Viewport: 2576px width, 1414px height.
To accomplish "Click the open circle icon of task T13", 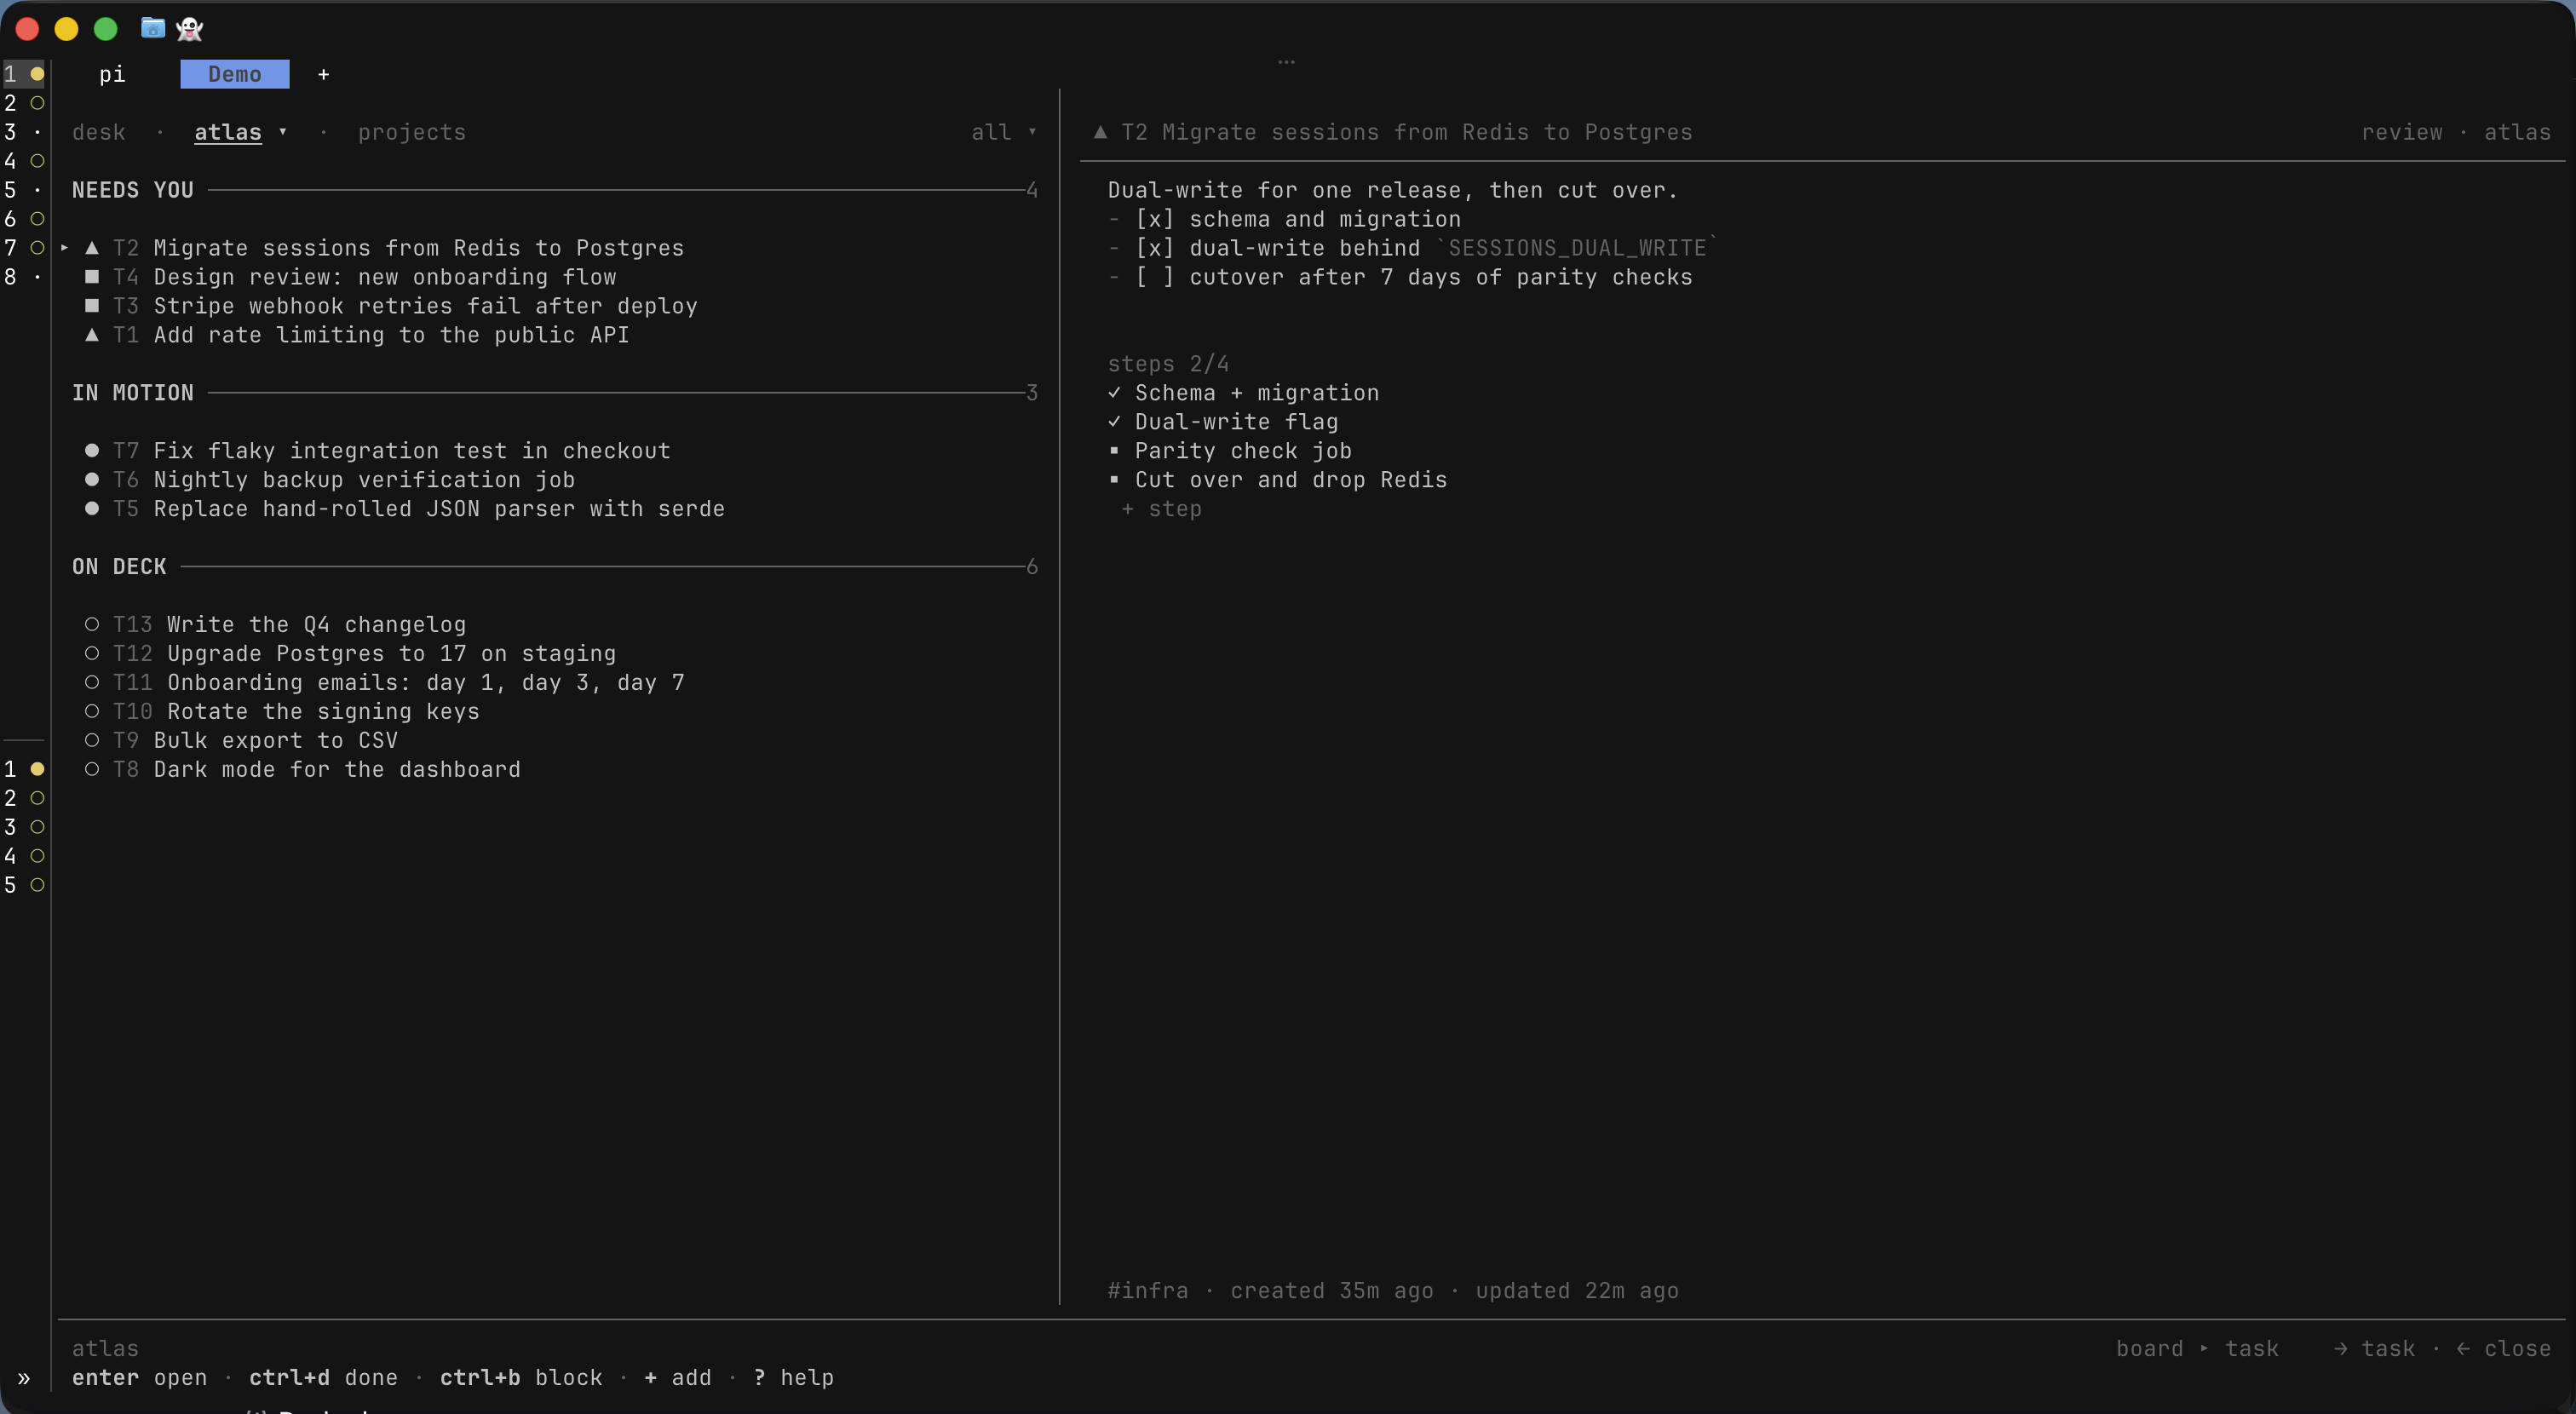I will [92, 624].
